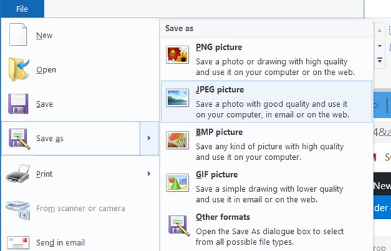Click PNG description about high quality drawing
Viewport: 391px width, 251px height.
[275, 67]
